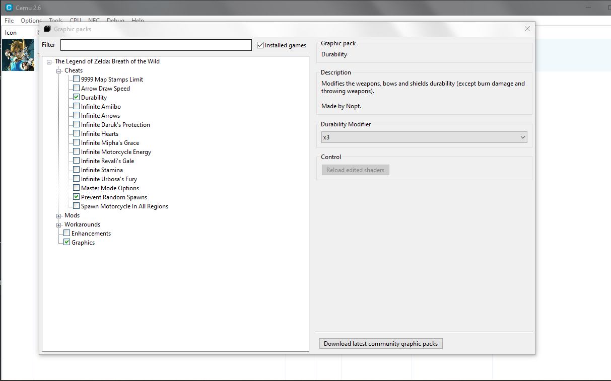Select the Durability tree item label
The height and width of the screenshot is (381, 611).
(94, 97)
